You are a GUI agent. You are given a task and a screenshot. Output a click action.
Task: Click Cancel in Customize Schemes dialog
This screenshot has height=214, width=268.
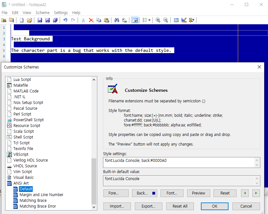(246, 206)
